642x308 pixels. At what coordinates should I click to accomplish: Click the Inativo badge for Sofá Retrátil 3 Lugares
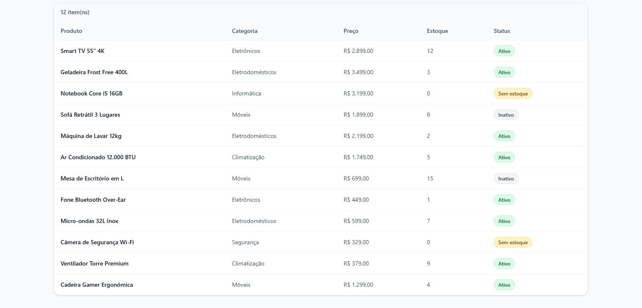pyautogui.click(x=506, y=115)
